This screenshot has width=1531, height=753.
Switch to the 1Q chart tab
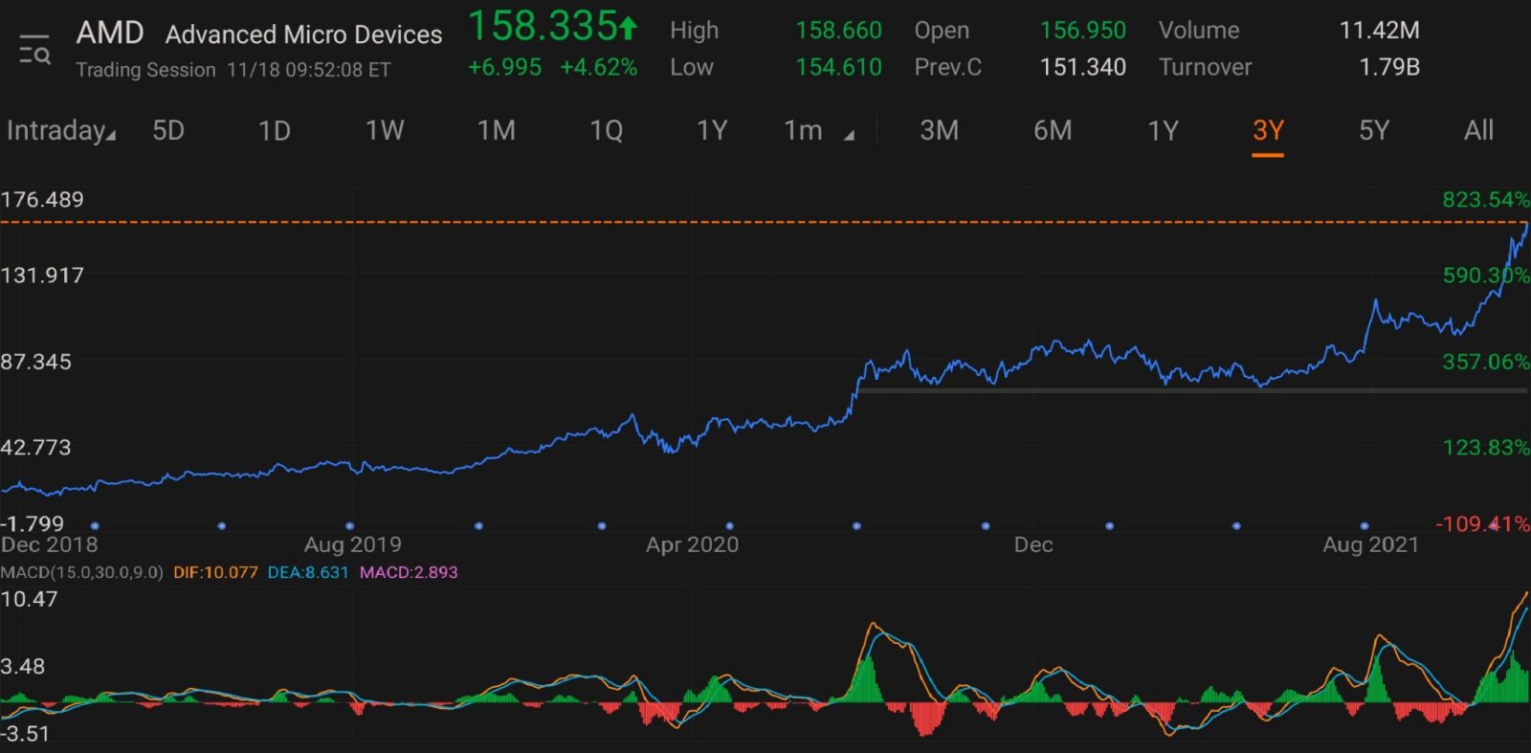tap(607, 130)
